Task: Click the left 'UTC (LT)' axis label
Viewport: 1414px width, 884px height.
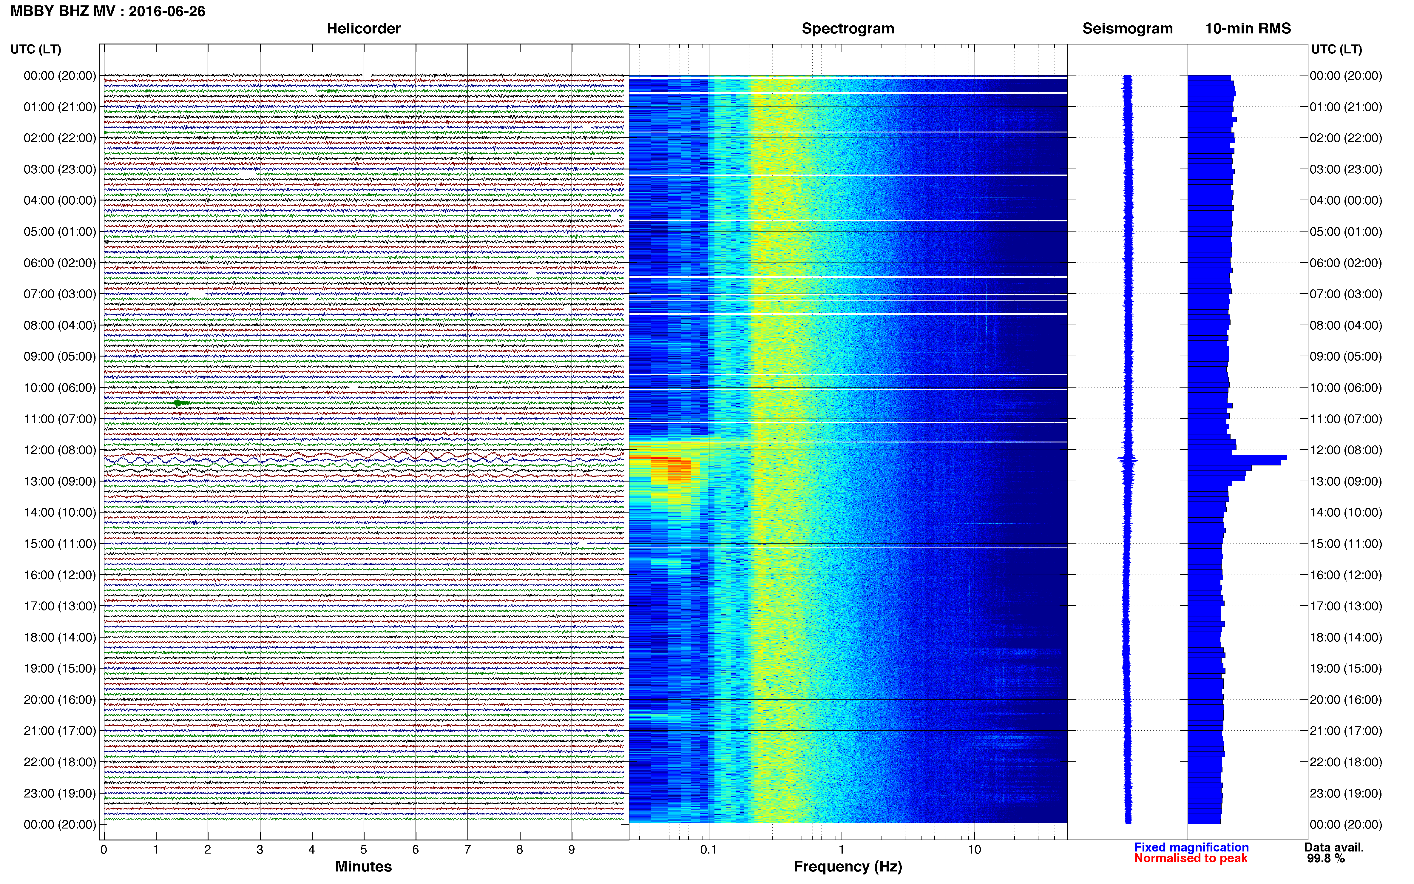Action: (36, 49)
